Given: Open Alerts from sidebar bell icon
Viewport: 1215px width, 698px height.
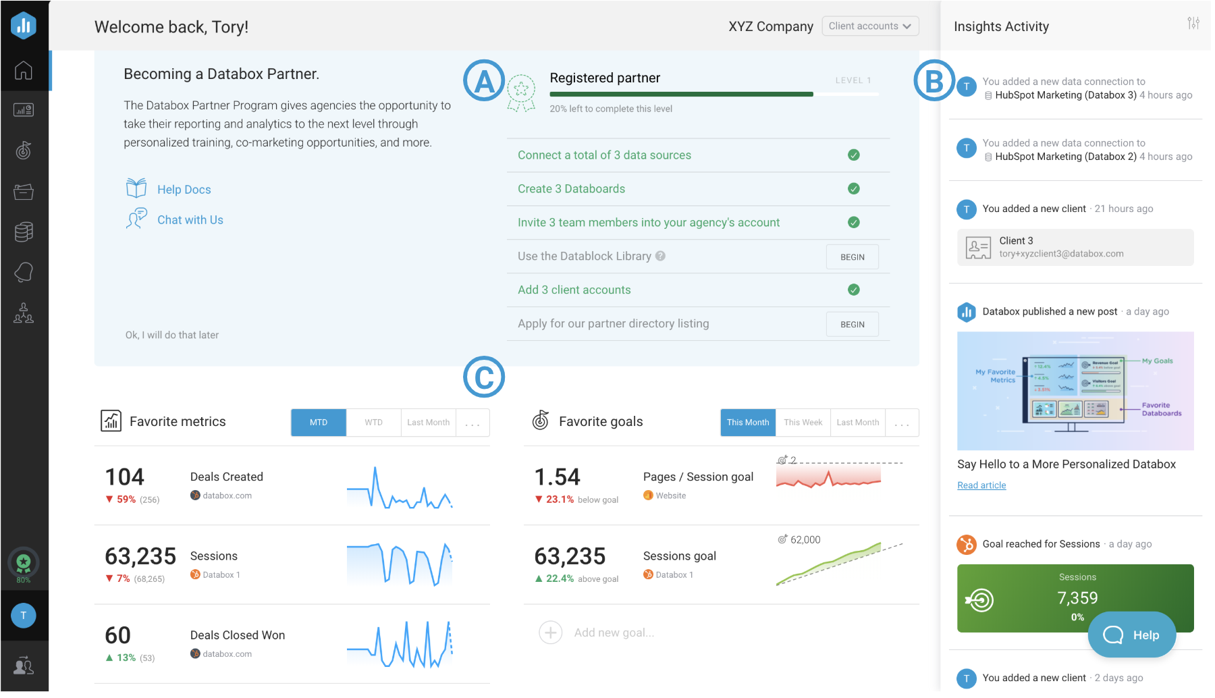Looking at the screenshot, I should click(24, 272).
